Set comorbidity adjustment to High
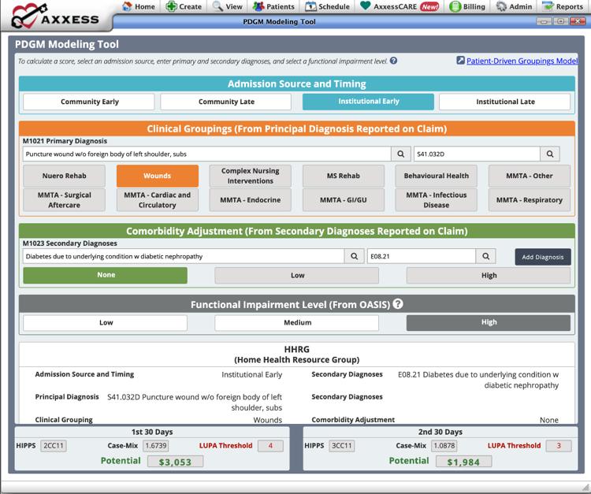Viewport: 591px width, 494px height. pyautogui.click(x=489, y=275)
